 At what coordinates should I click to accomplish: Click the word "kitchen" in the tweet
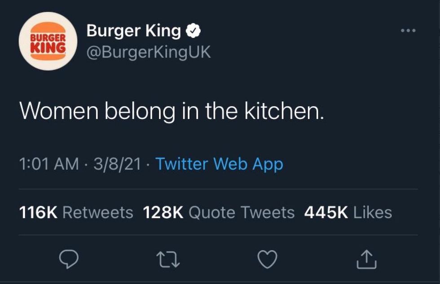pos(283,111)
